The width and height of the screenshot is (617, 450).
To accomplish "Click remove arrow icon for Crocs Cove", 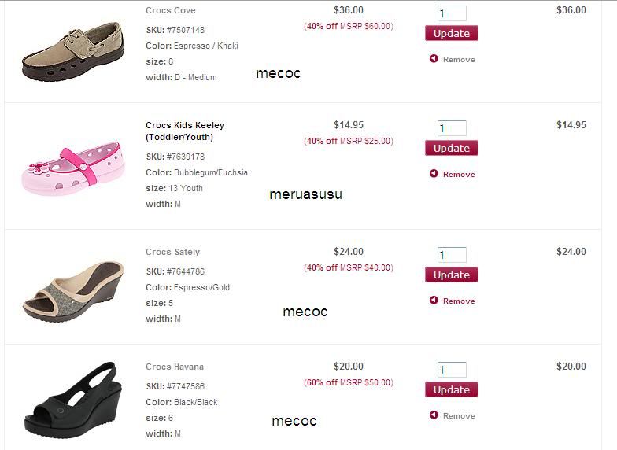I will (x=434, y=59).
